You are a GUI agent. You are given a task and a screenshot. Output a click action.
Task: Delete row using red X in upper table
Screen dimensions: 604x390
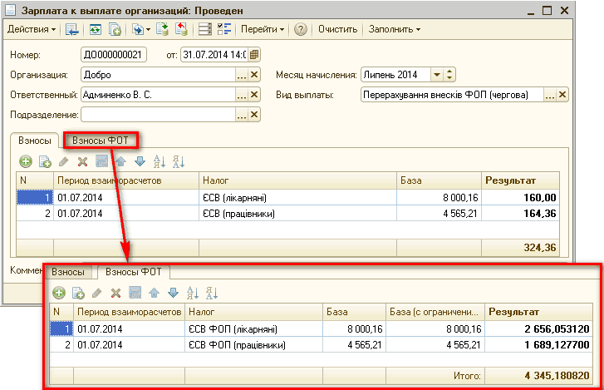tap(82, 161)
